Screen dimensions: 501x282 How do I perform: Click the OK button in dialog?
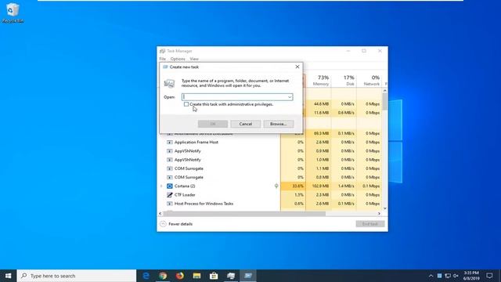213,124
